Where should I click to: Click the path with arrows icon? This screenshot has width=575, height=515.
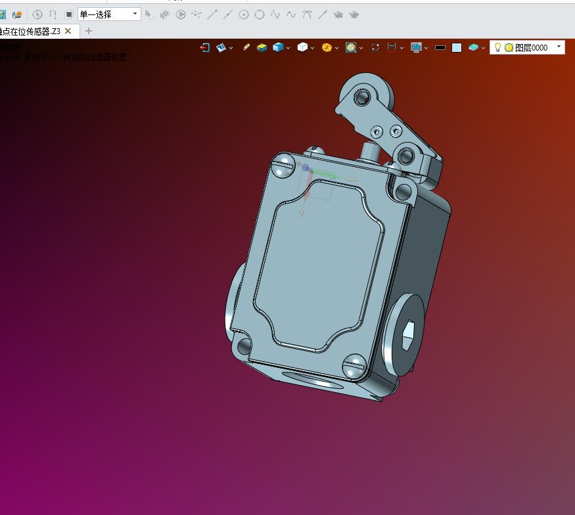(x=53, y=14)
